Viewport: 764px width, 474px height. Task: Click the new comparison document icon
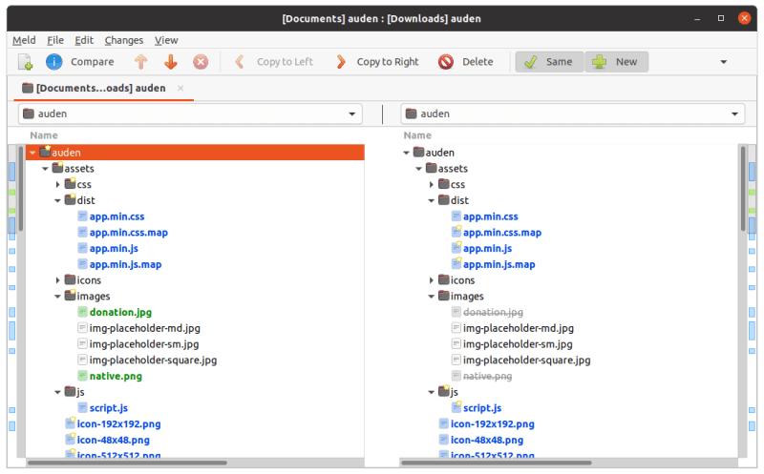pos(26,62)
